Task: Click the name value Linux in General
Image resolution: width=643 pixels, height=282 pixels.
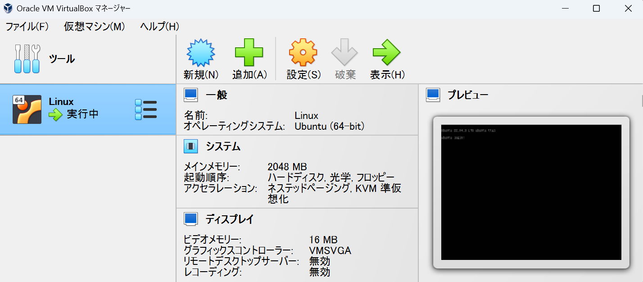Action: pos(306,116)
